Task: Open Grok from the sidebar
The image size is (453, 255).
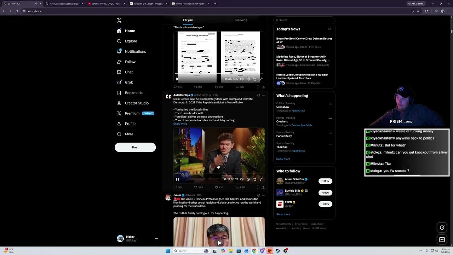Action: pos(125,82)
